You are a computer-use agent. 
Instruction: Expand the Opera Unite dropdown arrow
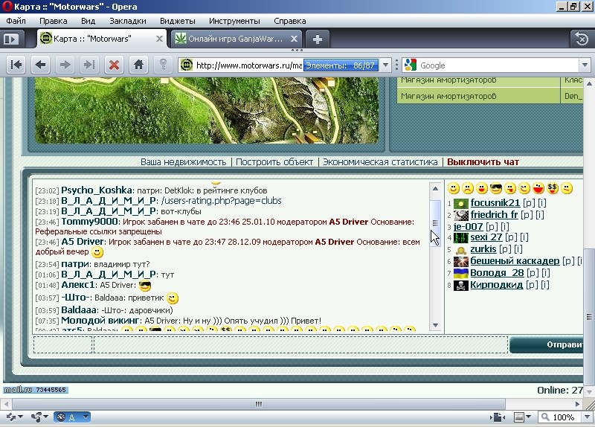coord(46,417)
